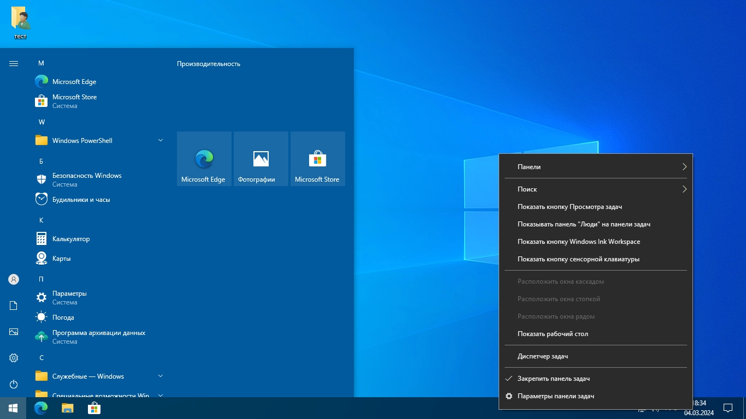Image resolution: width=746 pixels, height=419 pixels.
Task: Click File Explorer icon on taskbar
Action: point(67,408)
